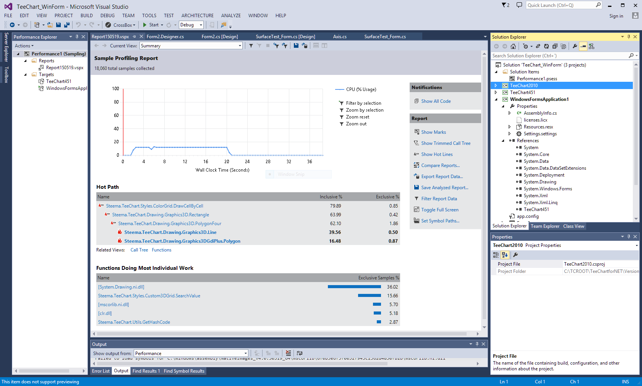Open the Actions dropdown in Performance Explorer
This screenshot has width=642, height=386.
point(24,46)
